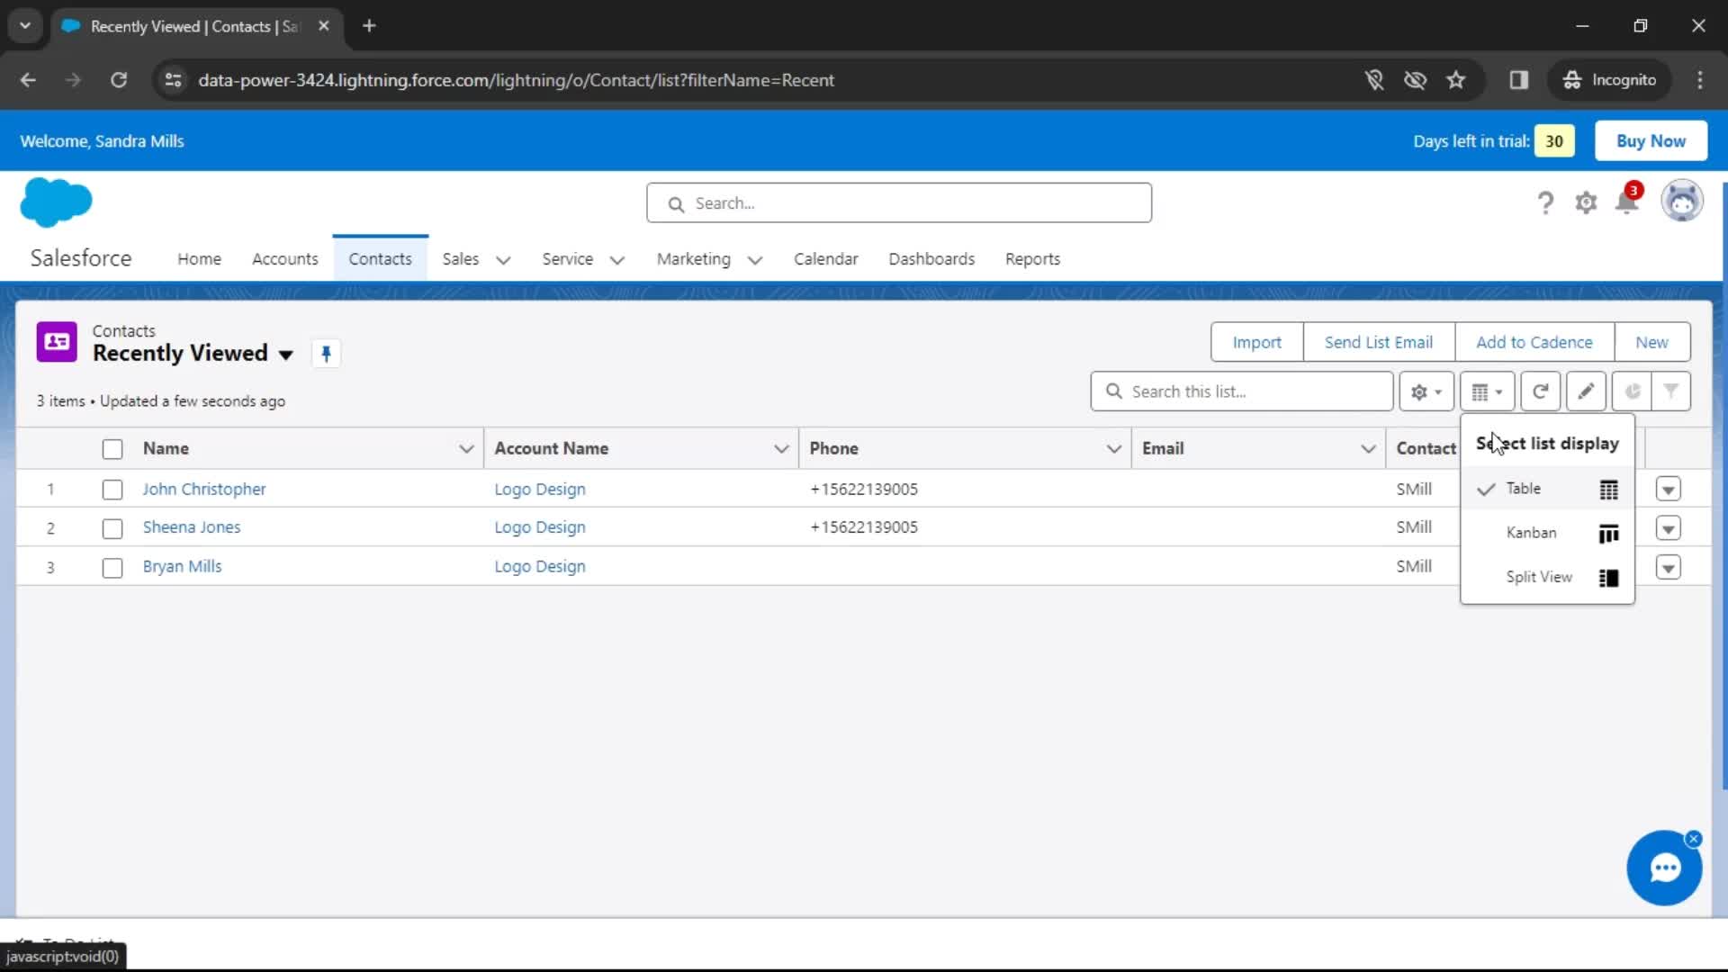Click the Buy Now button
Viewport: 1728px width, 972px height.
tap(1651, 141)
